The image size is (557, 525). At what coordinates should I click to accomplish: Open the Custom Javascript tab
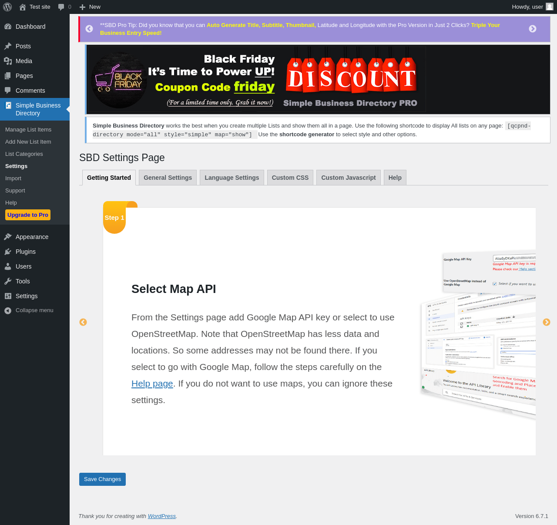(349, 178)
